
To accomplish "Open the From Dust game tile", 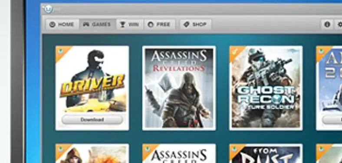I will [x=266, y=153].
